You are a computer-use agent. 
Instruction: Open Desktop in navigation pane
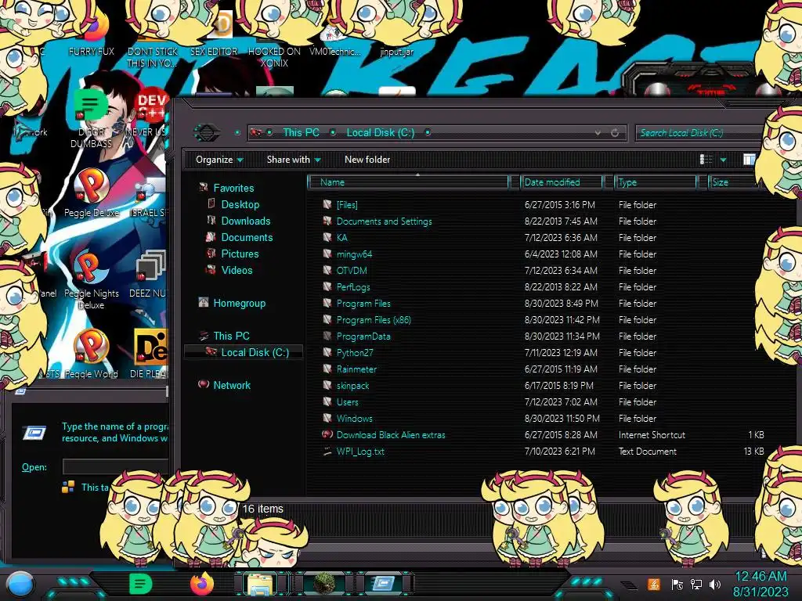240,204
